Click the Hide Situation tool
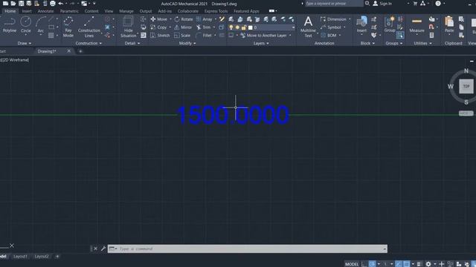The image size is (476, 267). 128,27
